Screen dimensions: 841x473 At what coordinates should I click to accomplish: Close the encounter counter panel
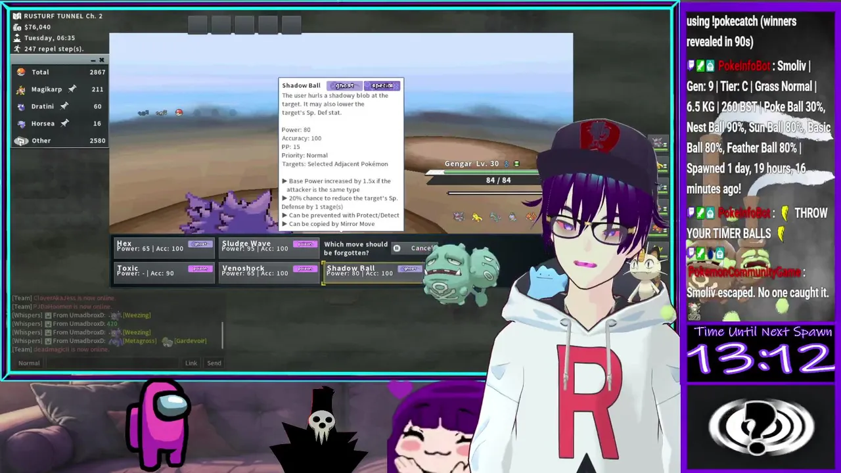102,60
